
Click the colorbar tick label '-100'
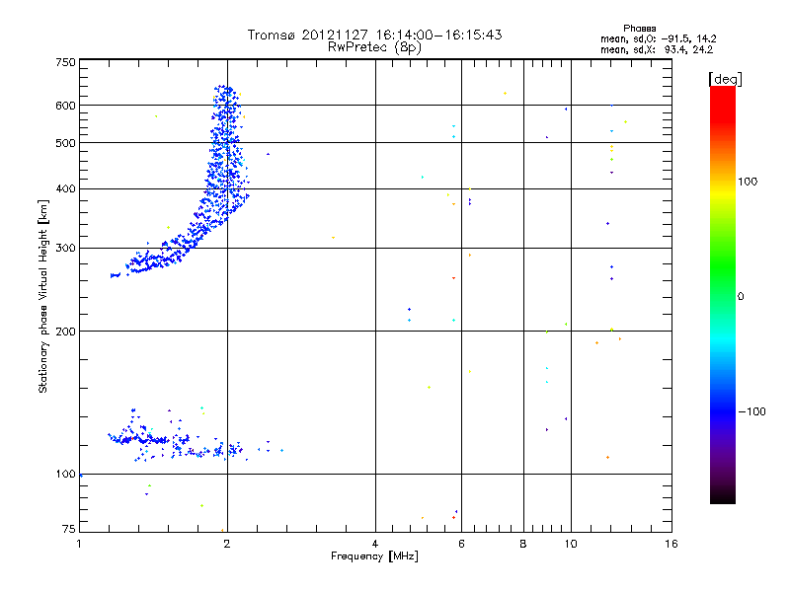click(751, 411)
